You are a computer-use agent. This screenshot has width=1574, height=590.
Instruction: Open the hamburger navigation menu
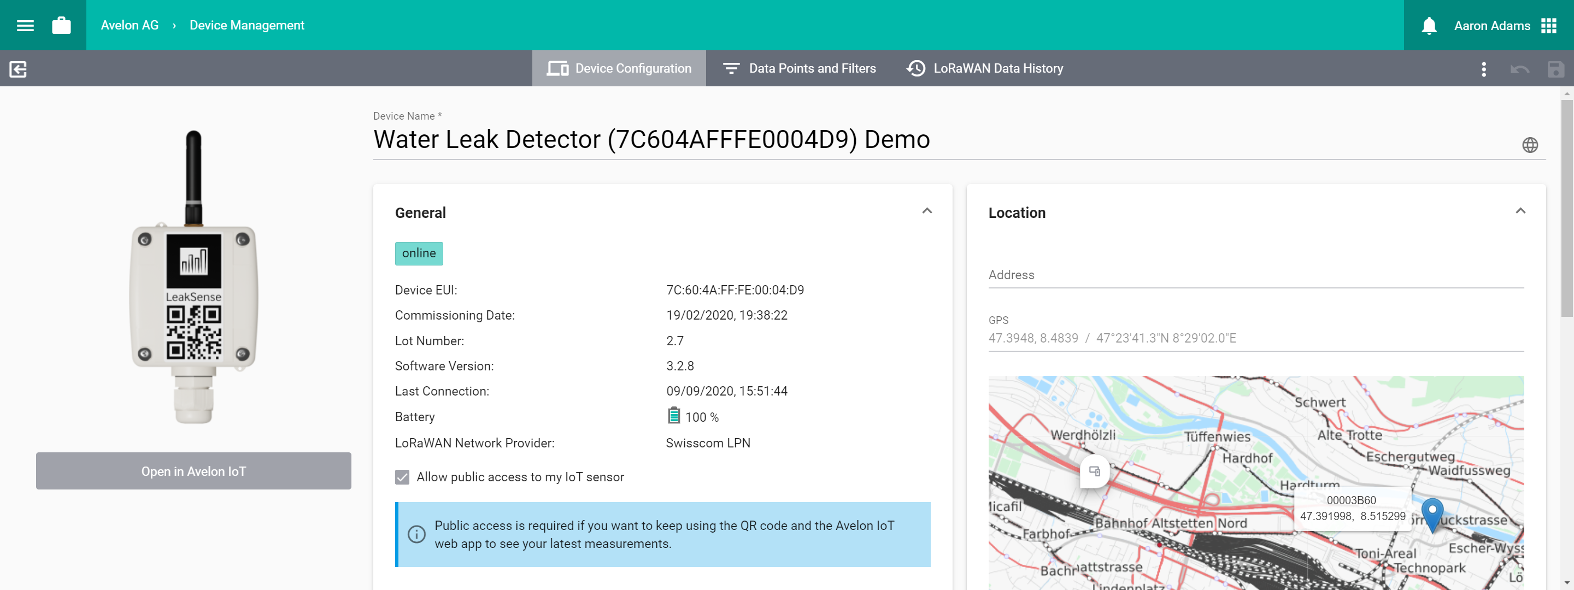click(25, 25)
